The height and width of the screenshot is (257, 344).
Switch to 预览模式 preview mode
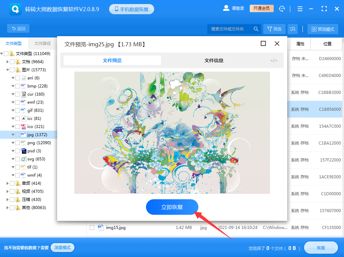coord(322,29)
